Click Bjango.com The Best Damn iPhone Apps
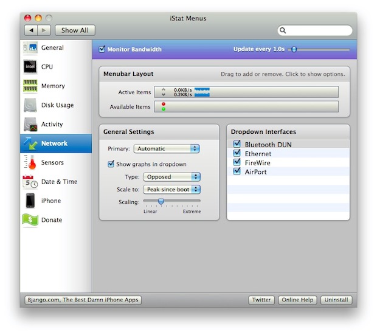The width and height of the screenshot is (377, 335). pyautogui.click(x=83, y=300)
